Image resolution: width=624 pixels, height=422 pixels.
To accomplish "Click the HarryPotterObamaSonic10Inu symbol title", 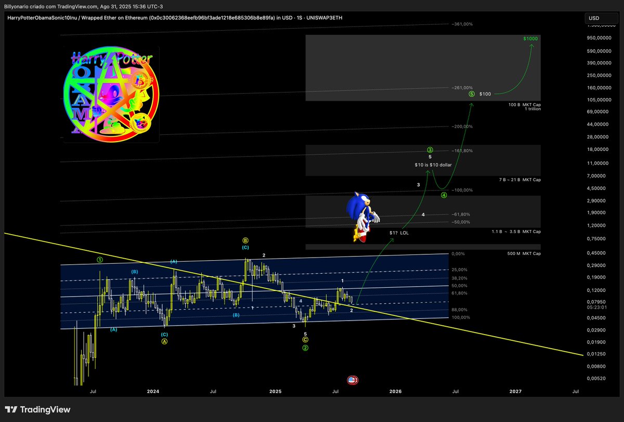I will 41,18.
